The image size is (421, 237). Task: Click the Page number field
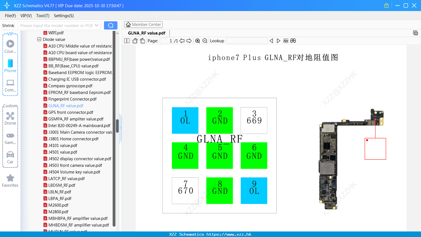click(x=167, y=41)
